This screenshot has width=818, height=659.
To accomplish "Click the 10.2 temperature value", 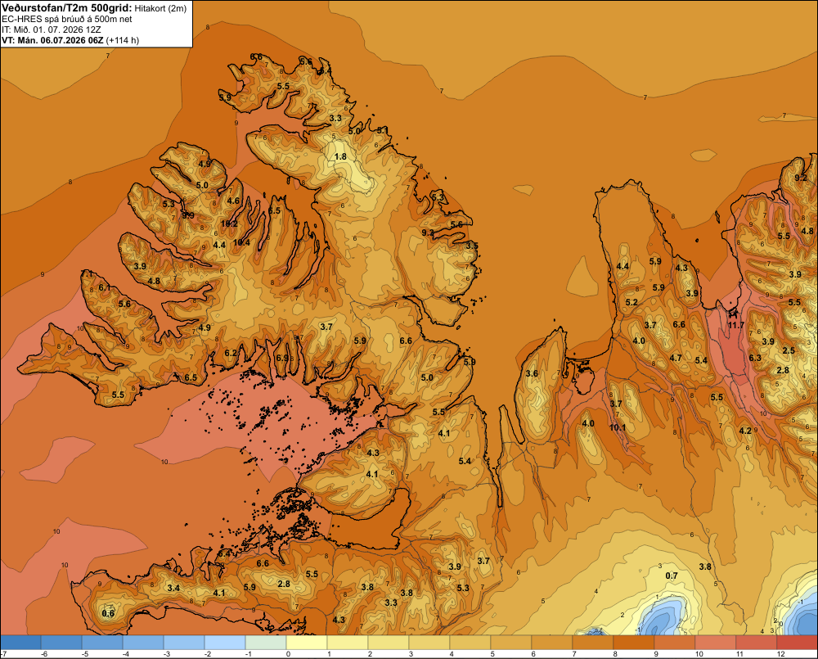I will 229,223.
